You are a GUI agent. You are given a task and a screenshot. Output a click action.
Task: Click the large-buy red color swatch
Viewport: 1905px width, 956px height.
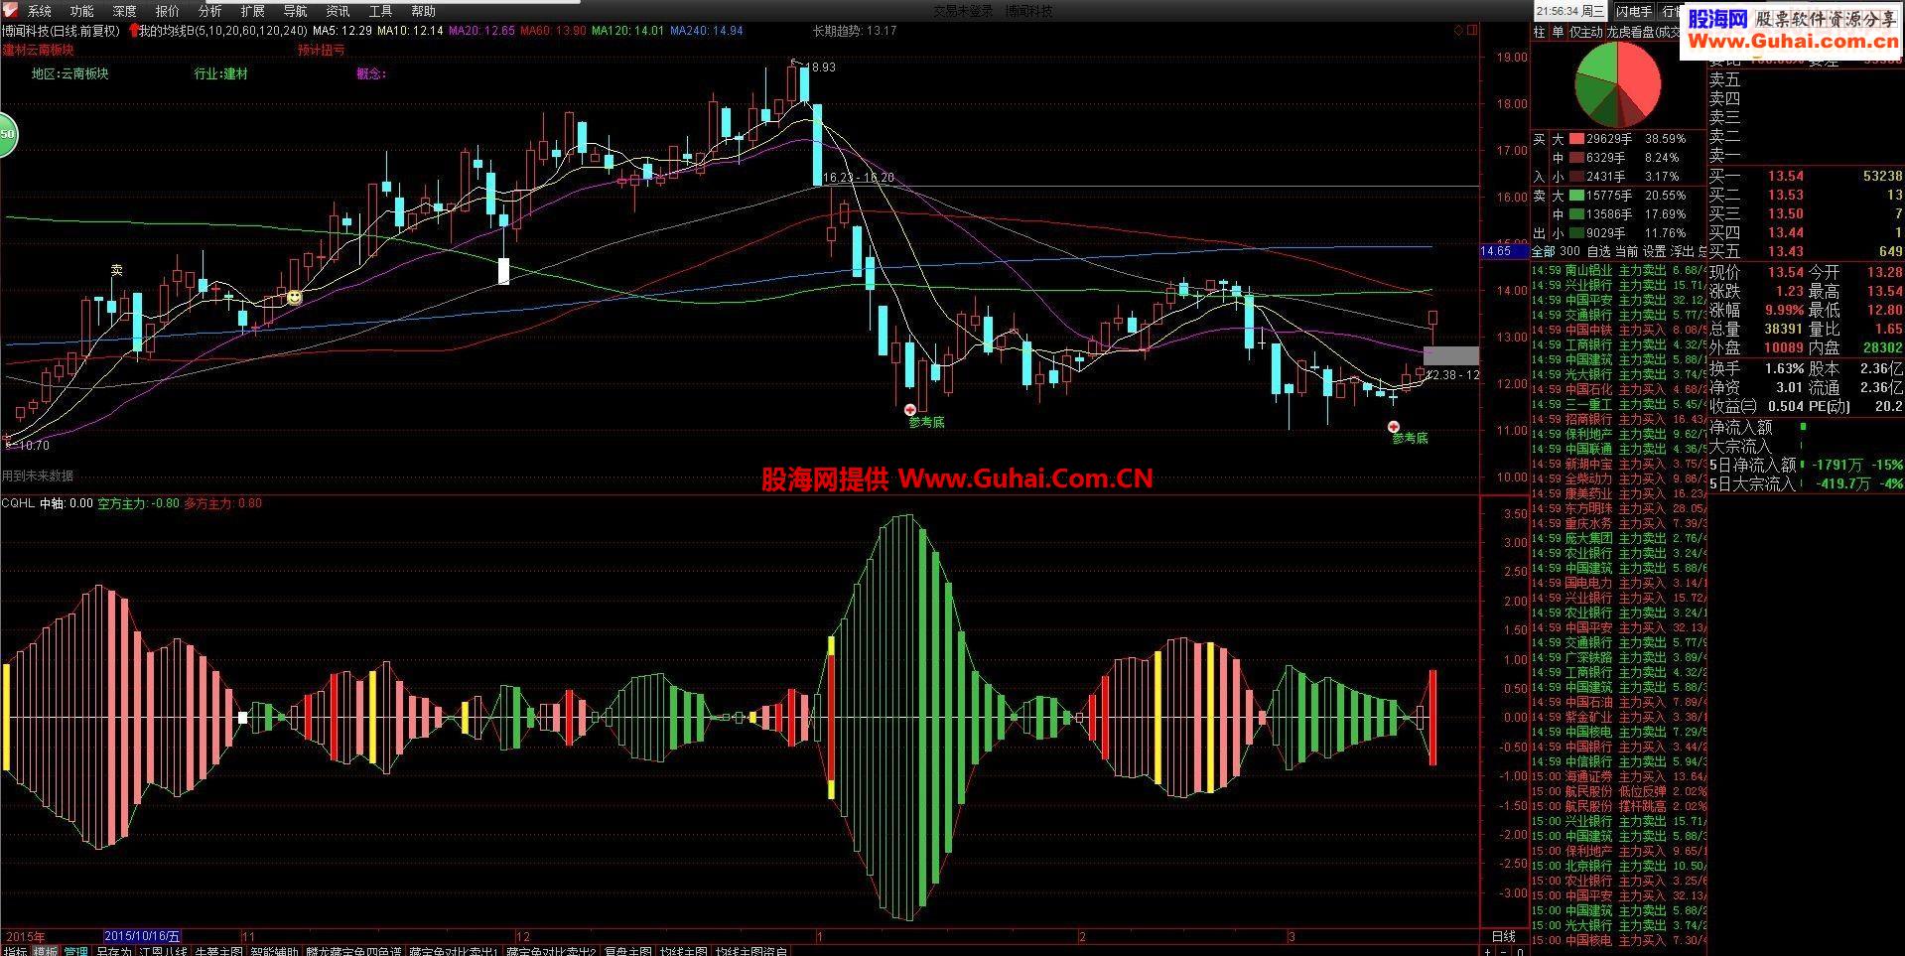pyautogui.click(x=1576, y=140)
